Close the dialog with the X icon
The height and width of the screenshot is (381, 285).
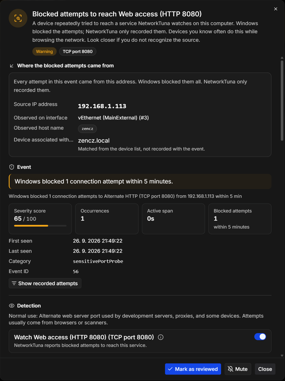276,9
